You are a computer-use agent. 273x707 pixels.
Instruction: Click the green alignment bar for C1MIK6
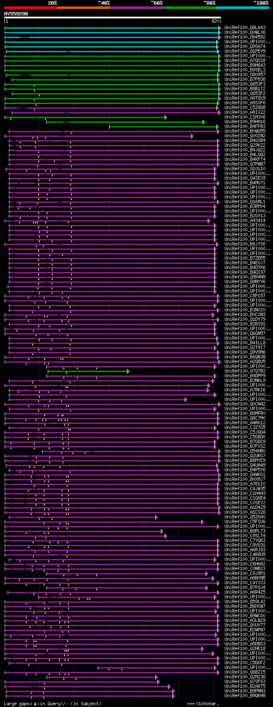[x=86, y=117]
